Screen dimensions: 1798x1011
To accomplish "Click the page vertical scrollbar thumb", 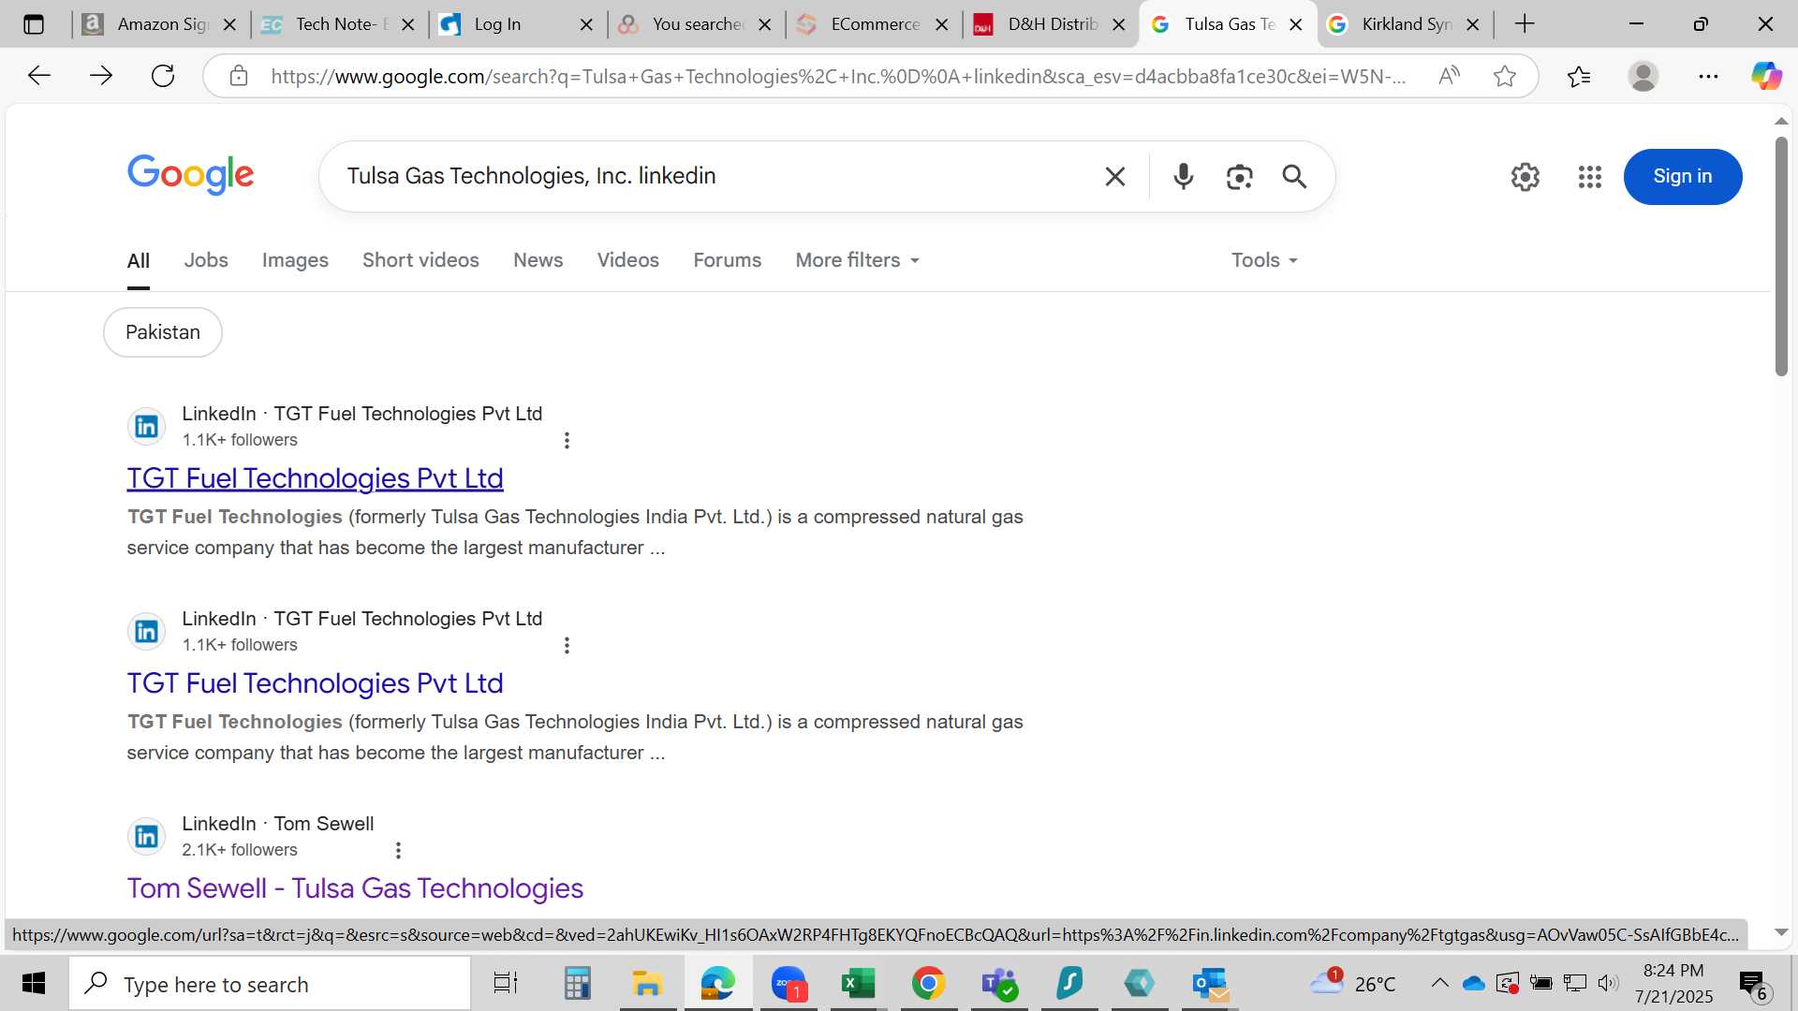I will point(1781,257).
